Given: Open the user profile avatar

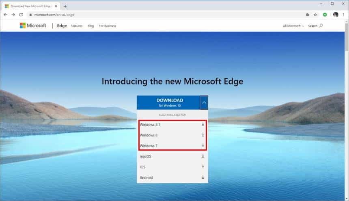Looking at the screenshot, I should 336,15.
